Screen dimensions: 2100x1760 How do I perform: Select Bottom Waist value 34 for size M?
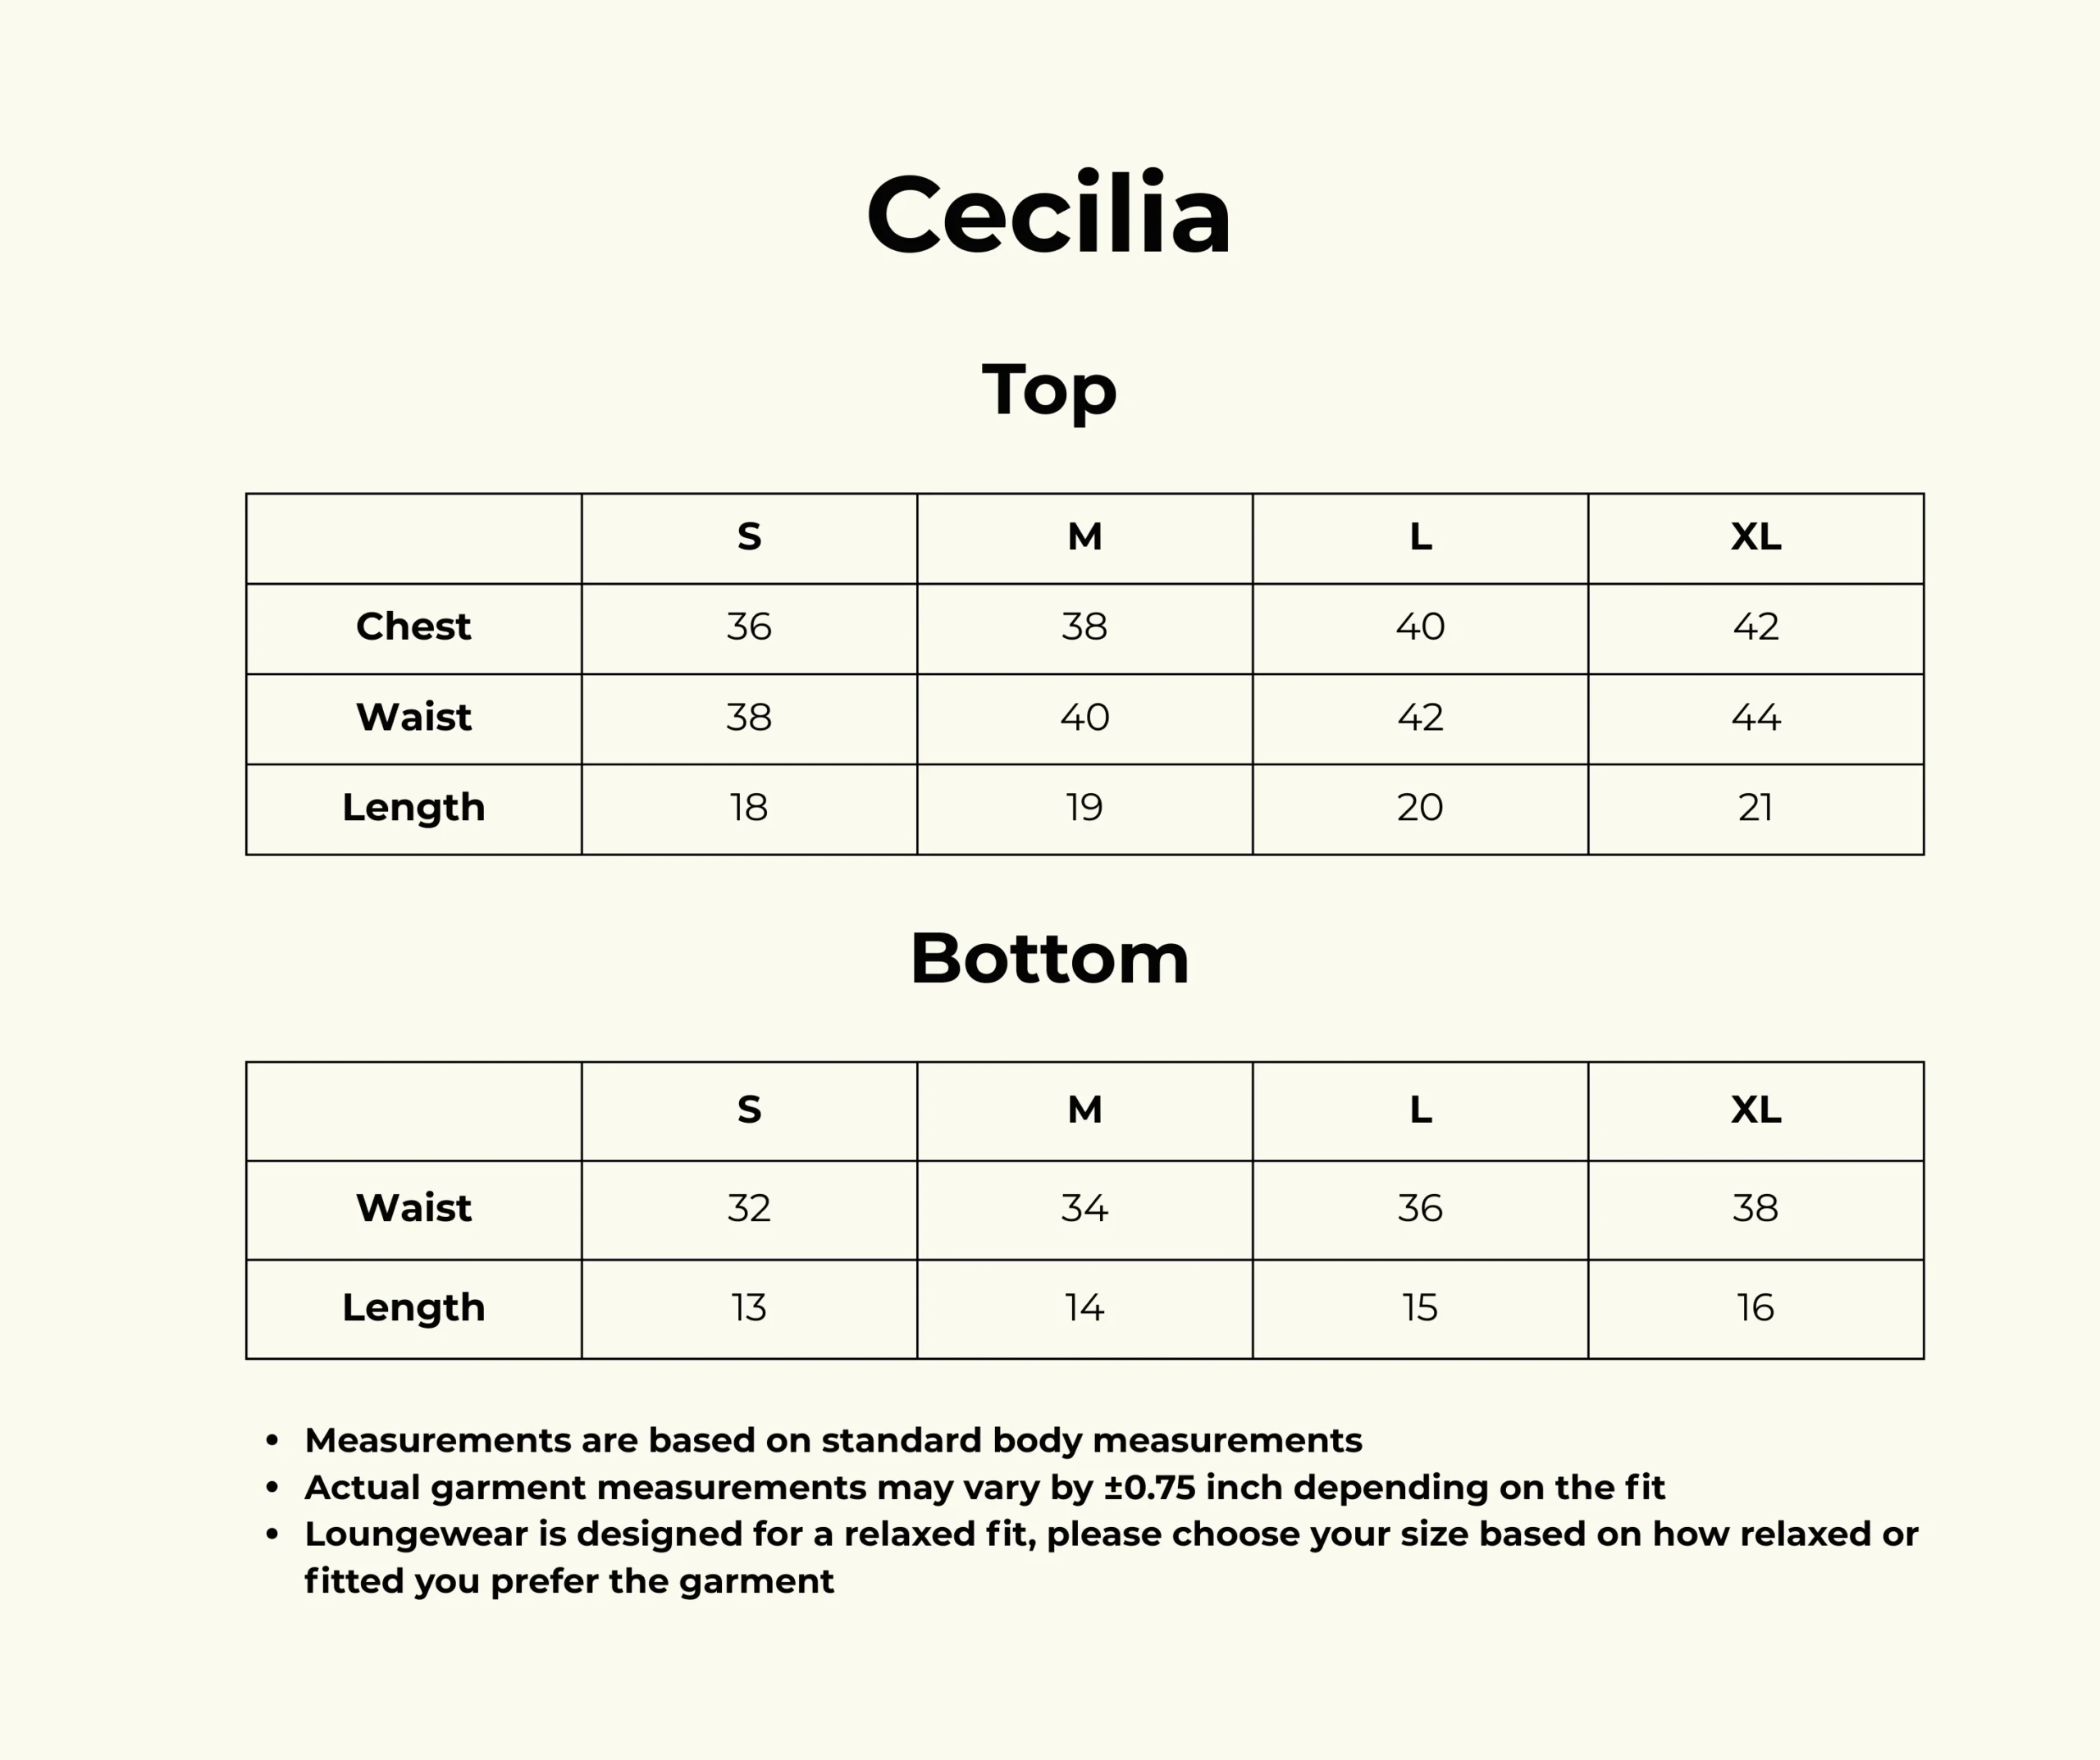[x=1084, y=1208]
